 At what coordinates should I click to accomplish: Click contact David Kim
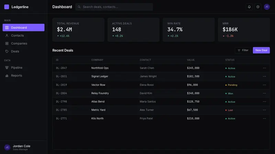(x=146, y=93)
